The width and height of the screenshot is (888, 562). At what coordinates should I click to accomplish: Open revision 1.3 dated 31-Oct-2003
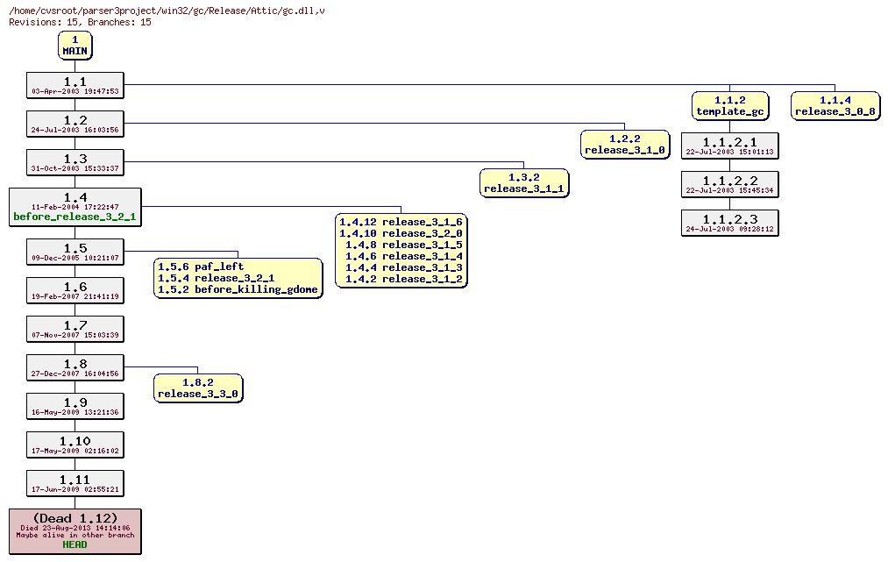click(75, 162)
